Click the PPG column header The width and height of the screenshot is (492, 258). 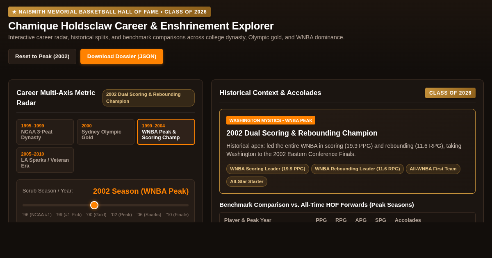321,220
